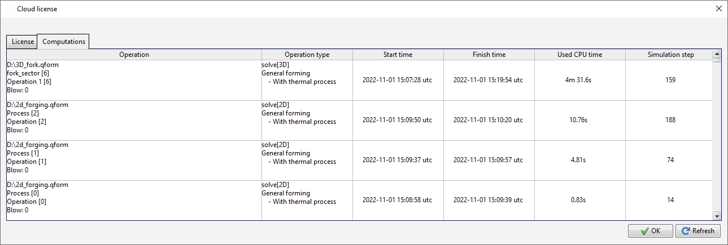The width and height of the screenshot is (728, 245).
Task: Click the Used CPU time column header
Action: (x=579, y=55)
